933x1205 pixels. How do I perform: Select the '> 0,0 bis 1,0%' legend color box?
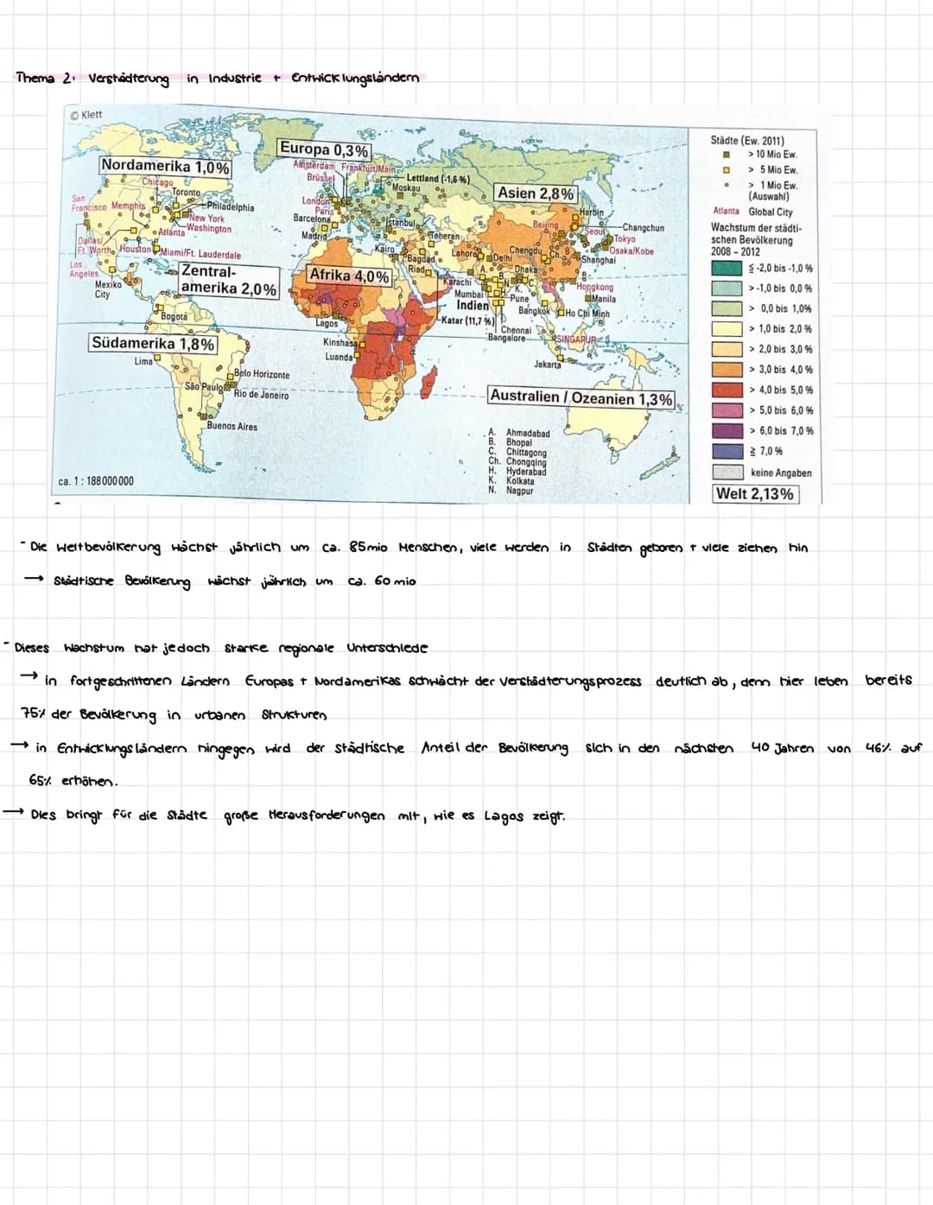pos(727,308)
